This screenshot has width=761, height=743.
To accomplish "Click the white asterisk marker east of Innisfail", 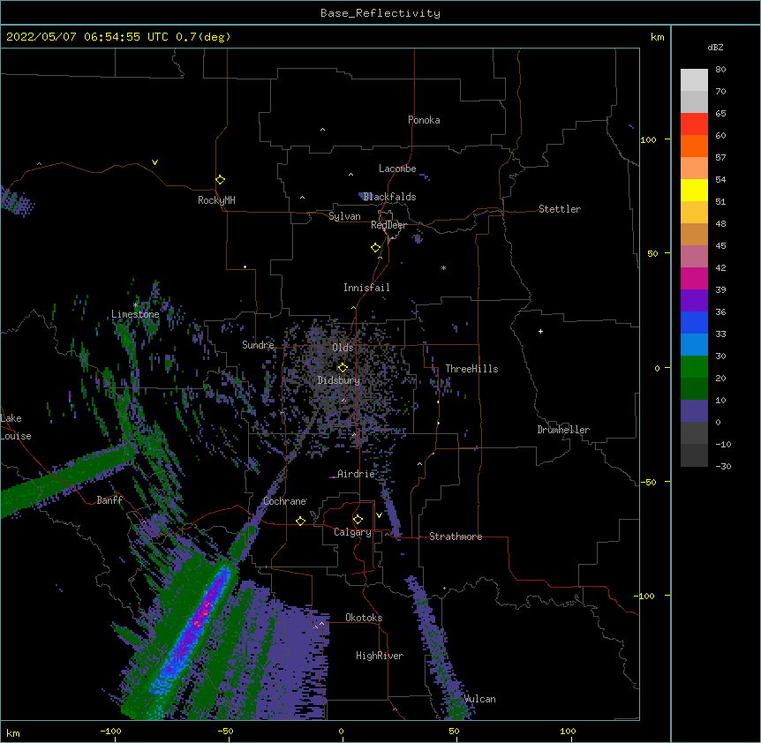I will pos(443,267).
